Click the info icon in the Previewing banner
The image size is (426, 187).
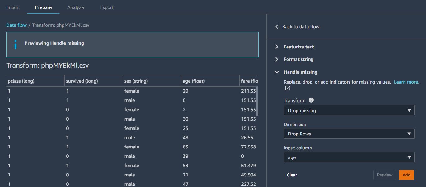coord(15,44)
